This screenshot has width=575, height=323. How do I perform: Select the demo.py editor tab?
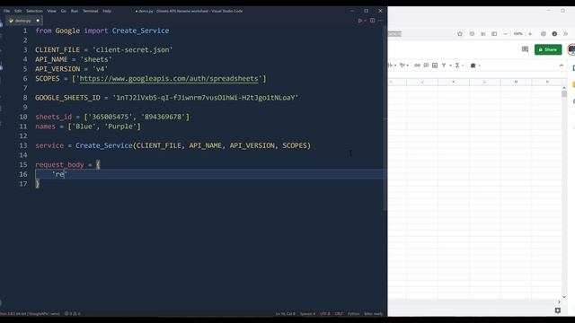tap(24, 21)
